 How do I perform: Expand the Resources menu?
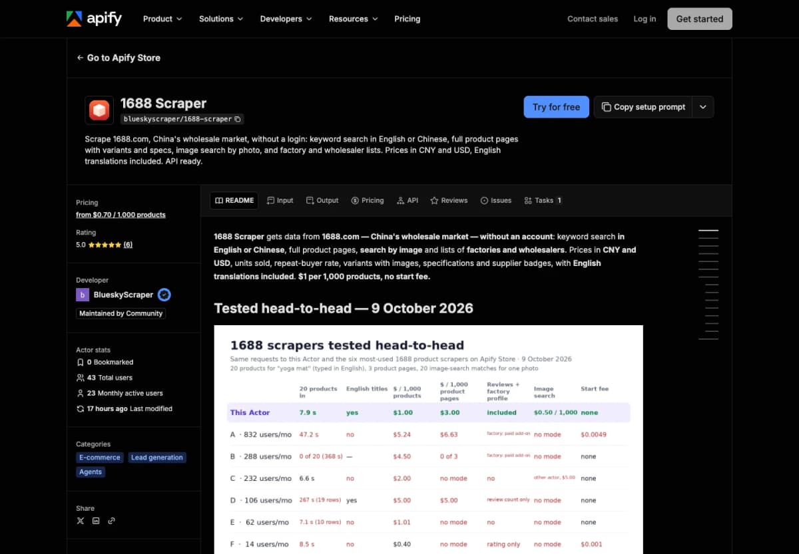point(354,19)
